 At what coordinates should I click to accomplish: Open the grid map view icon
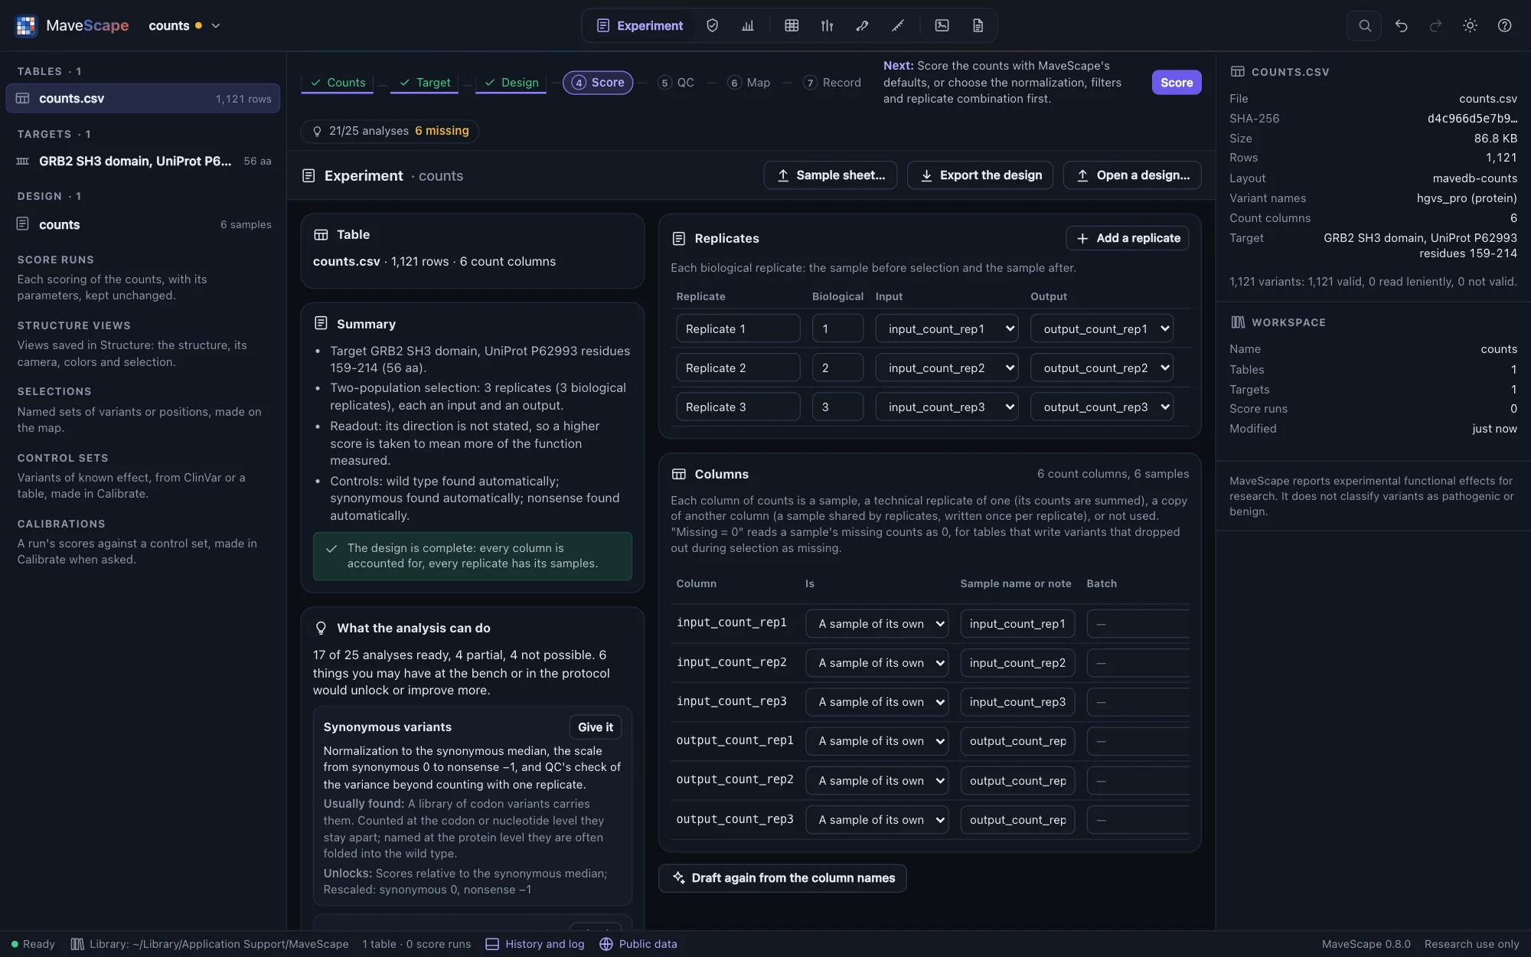point(792,25)
